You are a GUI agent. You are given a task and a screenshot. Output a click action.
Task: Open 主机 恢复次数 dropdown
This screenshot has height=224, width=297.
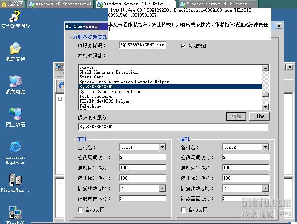162,189
